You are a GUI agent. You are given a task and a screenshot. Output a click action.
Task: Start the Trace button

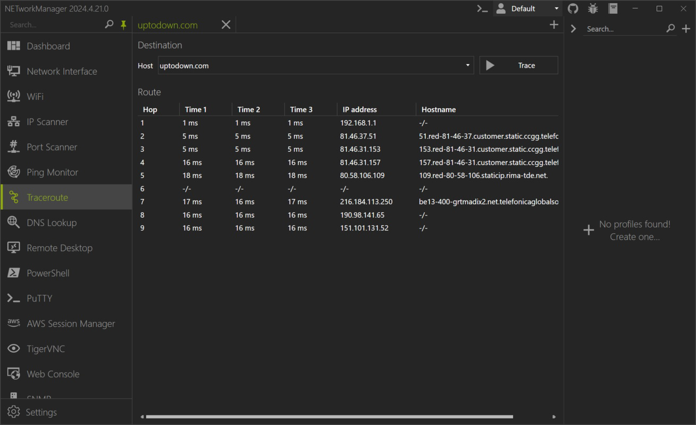(519, 65)
